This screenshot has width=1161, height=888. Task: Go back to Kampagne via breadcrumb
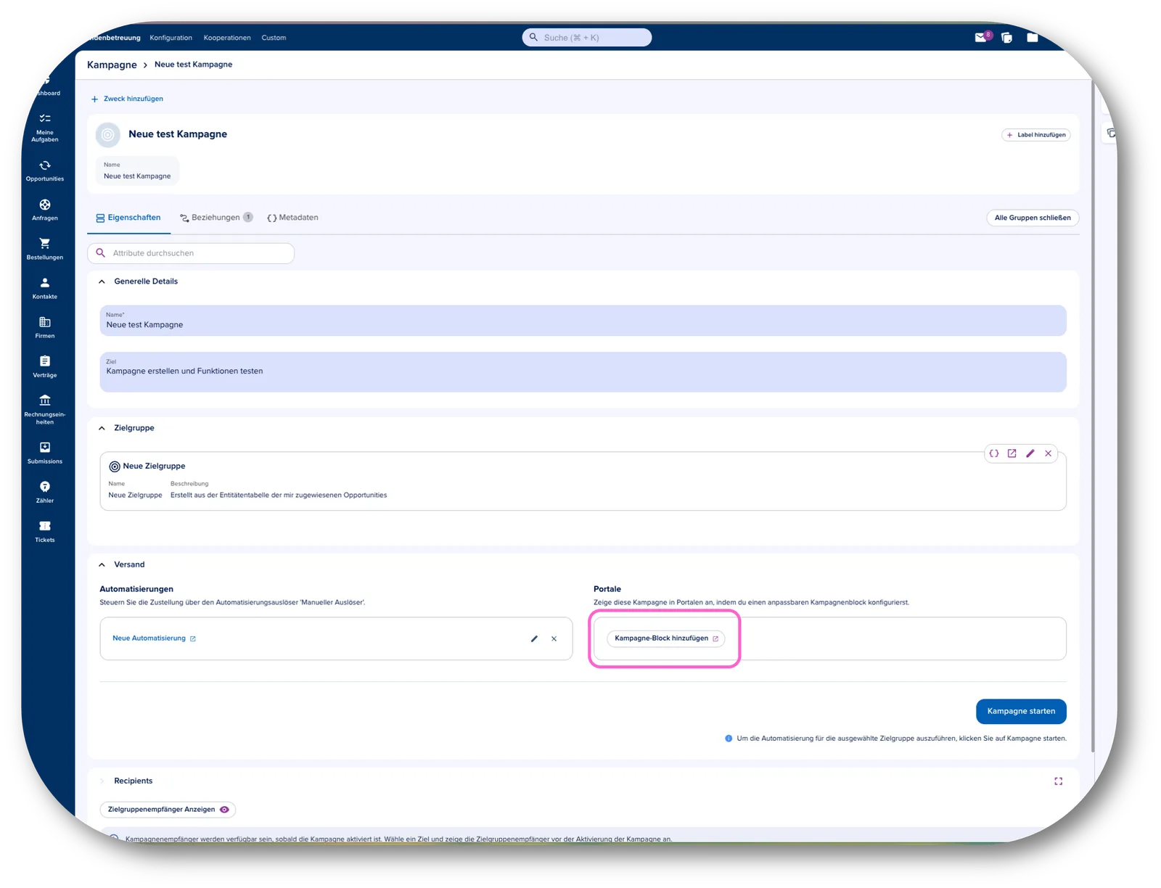point(112,65)
